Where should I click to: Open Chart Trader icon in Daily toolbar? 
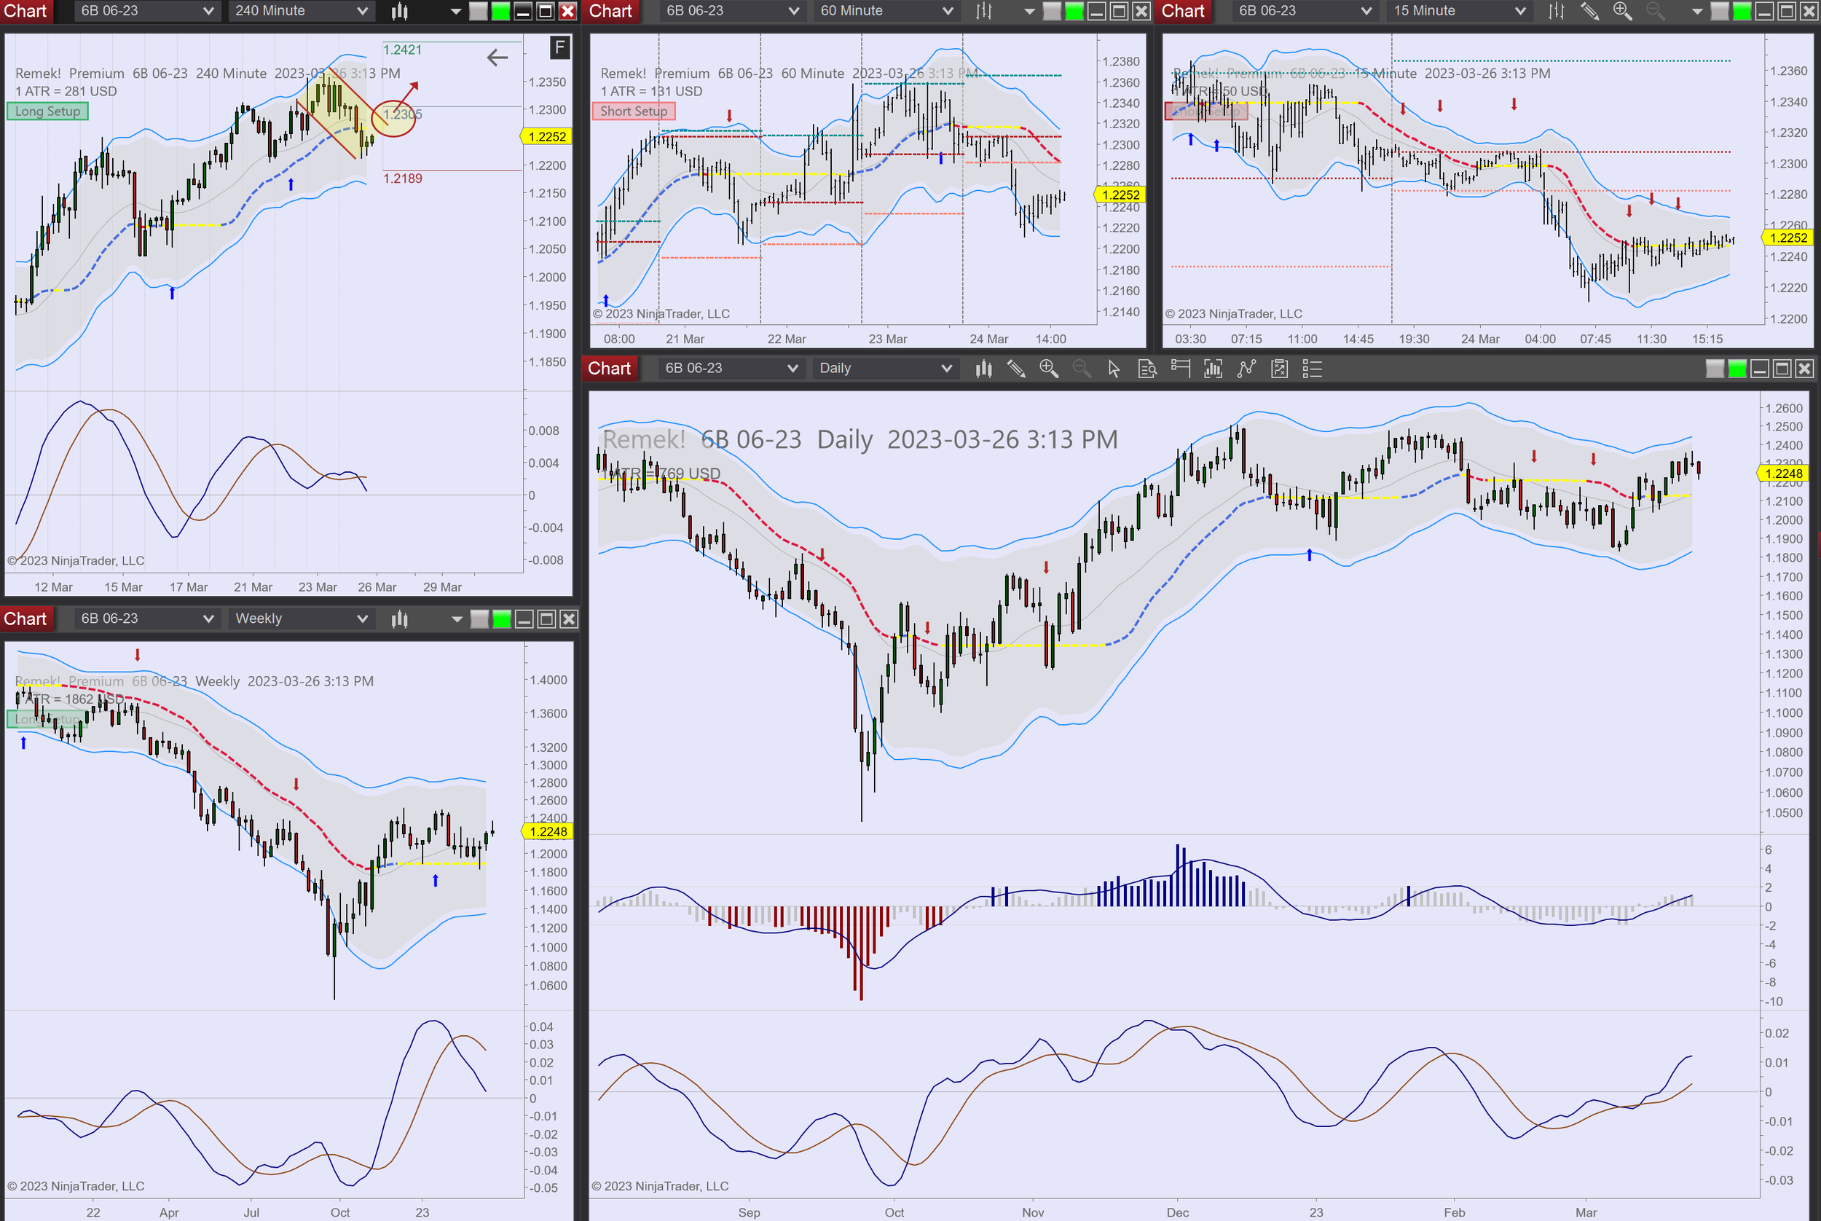pos(1180,369)
